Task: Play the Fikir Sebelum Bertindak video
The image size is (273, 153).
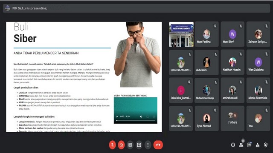Action: click(117, 116)
